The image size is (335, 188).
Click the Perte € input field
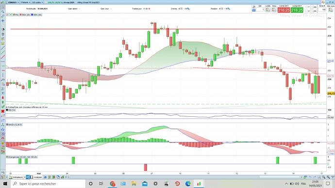(322, 10)
